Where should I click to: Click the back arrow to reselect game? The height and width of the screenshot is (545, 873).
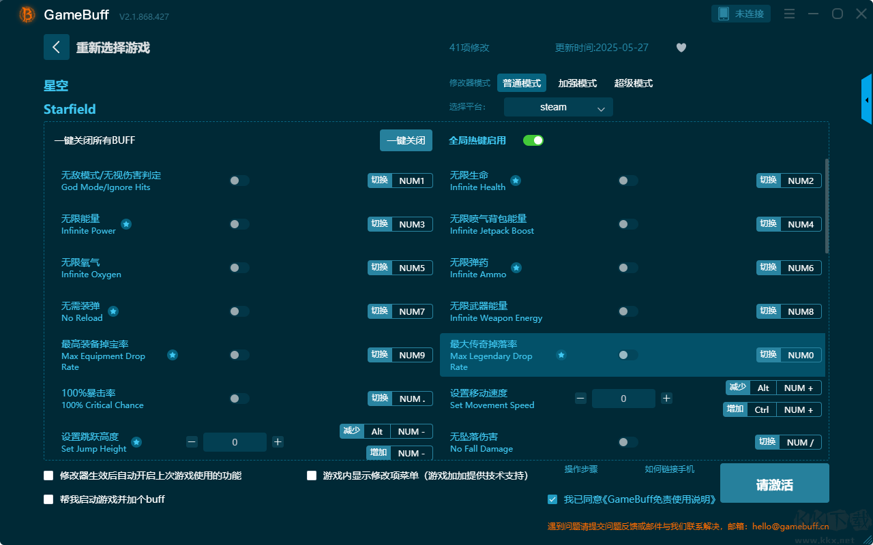[57, 47]
